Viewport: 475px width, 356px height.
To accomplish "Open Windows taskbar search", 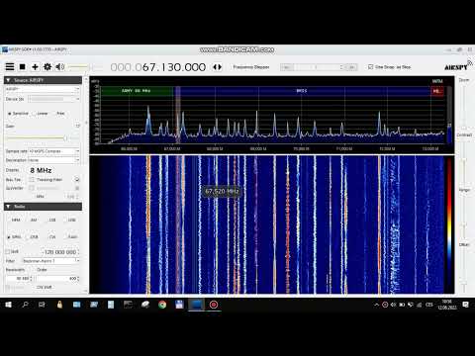I will point(25,305).
